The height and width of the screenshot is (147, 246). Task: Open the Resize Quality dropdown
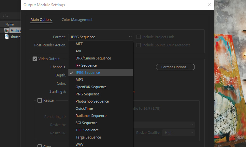[x=179, y=133]
